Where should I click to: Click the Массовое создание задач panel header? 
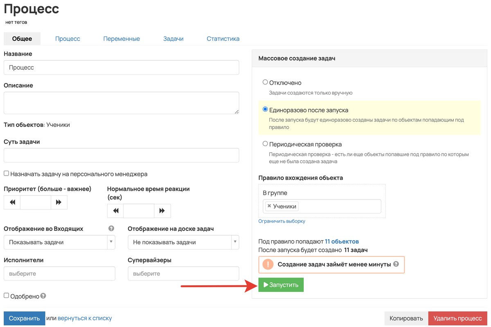pyautogui.click(x=369, y=59)
